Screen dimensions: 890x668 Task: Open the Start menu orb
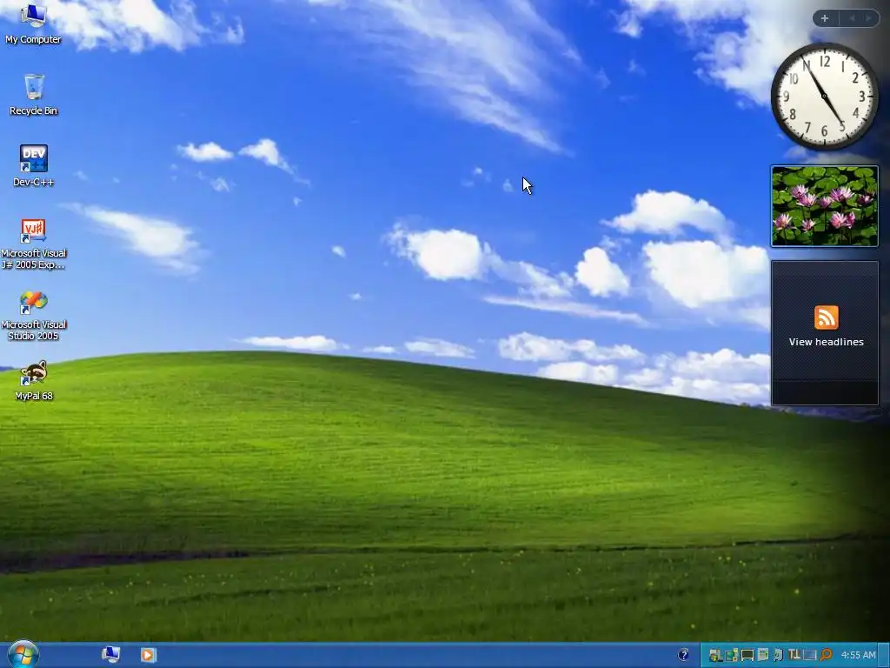(23, 654)
